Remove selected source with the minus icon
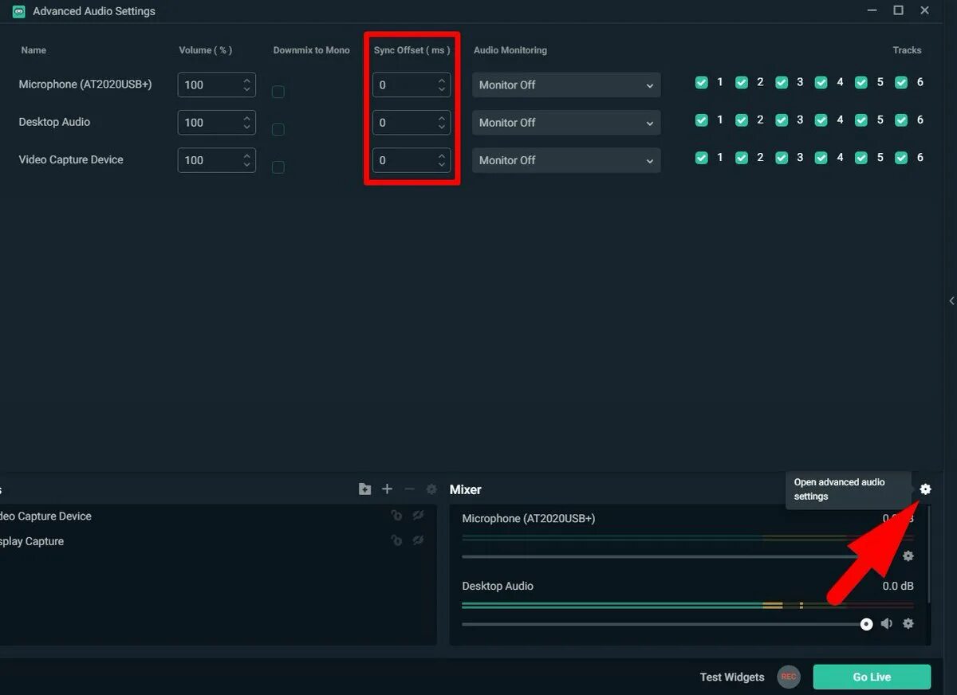Image resolution: width=957 pixels, height=695 pixels. click(409, 489)
